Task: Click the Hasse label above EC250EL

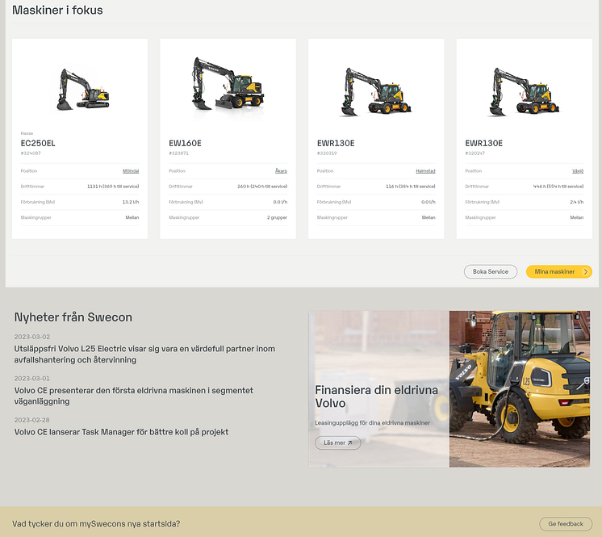Action: coord(27,133)
